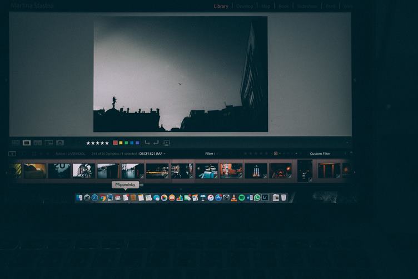Click the Filter: label in filmstrip bar
Screen dimensions: 418x279
pyautogui.click(x=210, y=154)
